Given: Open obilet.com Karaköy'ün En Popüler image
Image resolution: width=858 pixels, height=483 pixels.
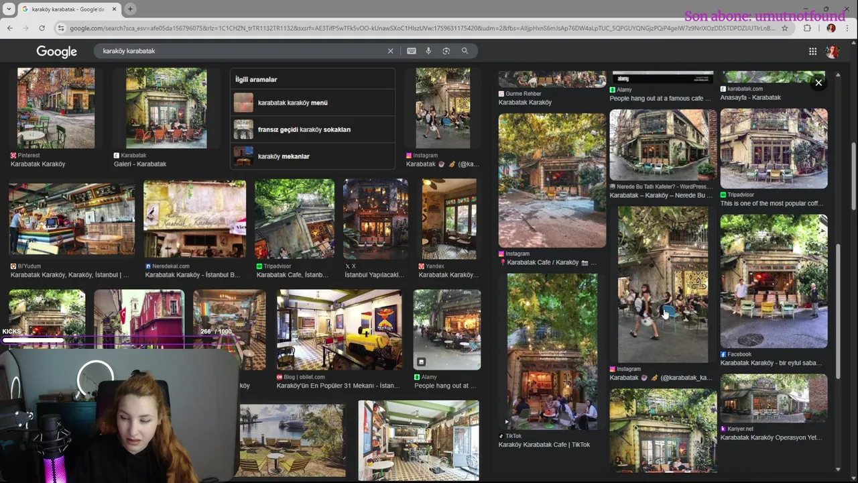Looking at the screenshot, I should (x=339, y=329).
